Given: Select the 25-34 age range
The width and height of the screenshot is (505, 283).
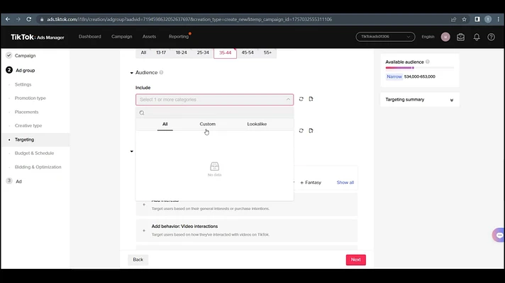Looking at the screenshot, I should coord(203,52).
